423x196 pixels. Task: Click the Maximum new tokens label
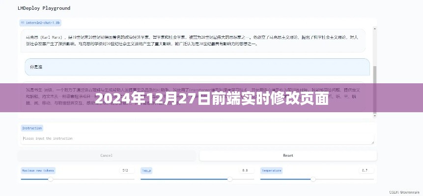(38, 171)
